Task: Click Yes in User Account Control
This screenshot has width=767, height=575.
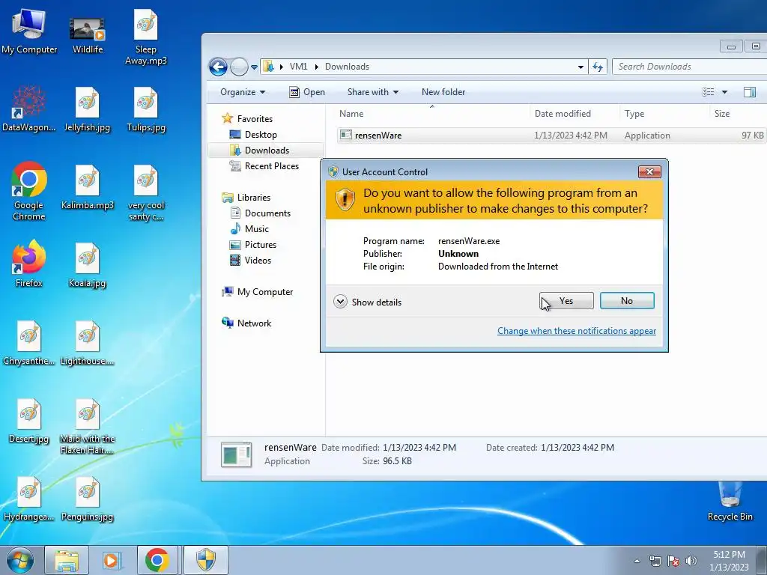Action: [566, 301]
